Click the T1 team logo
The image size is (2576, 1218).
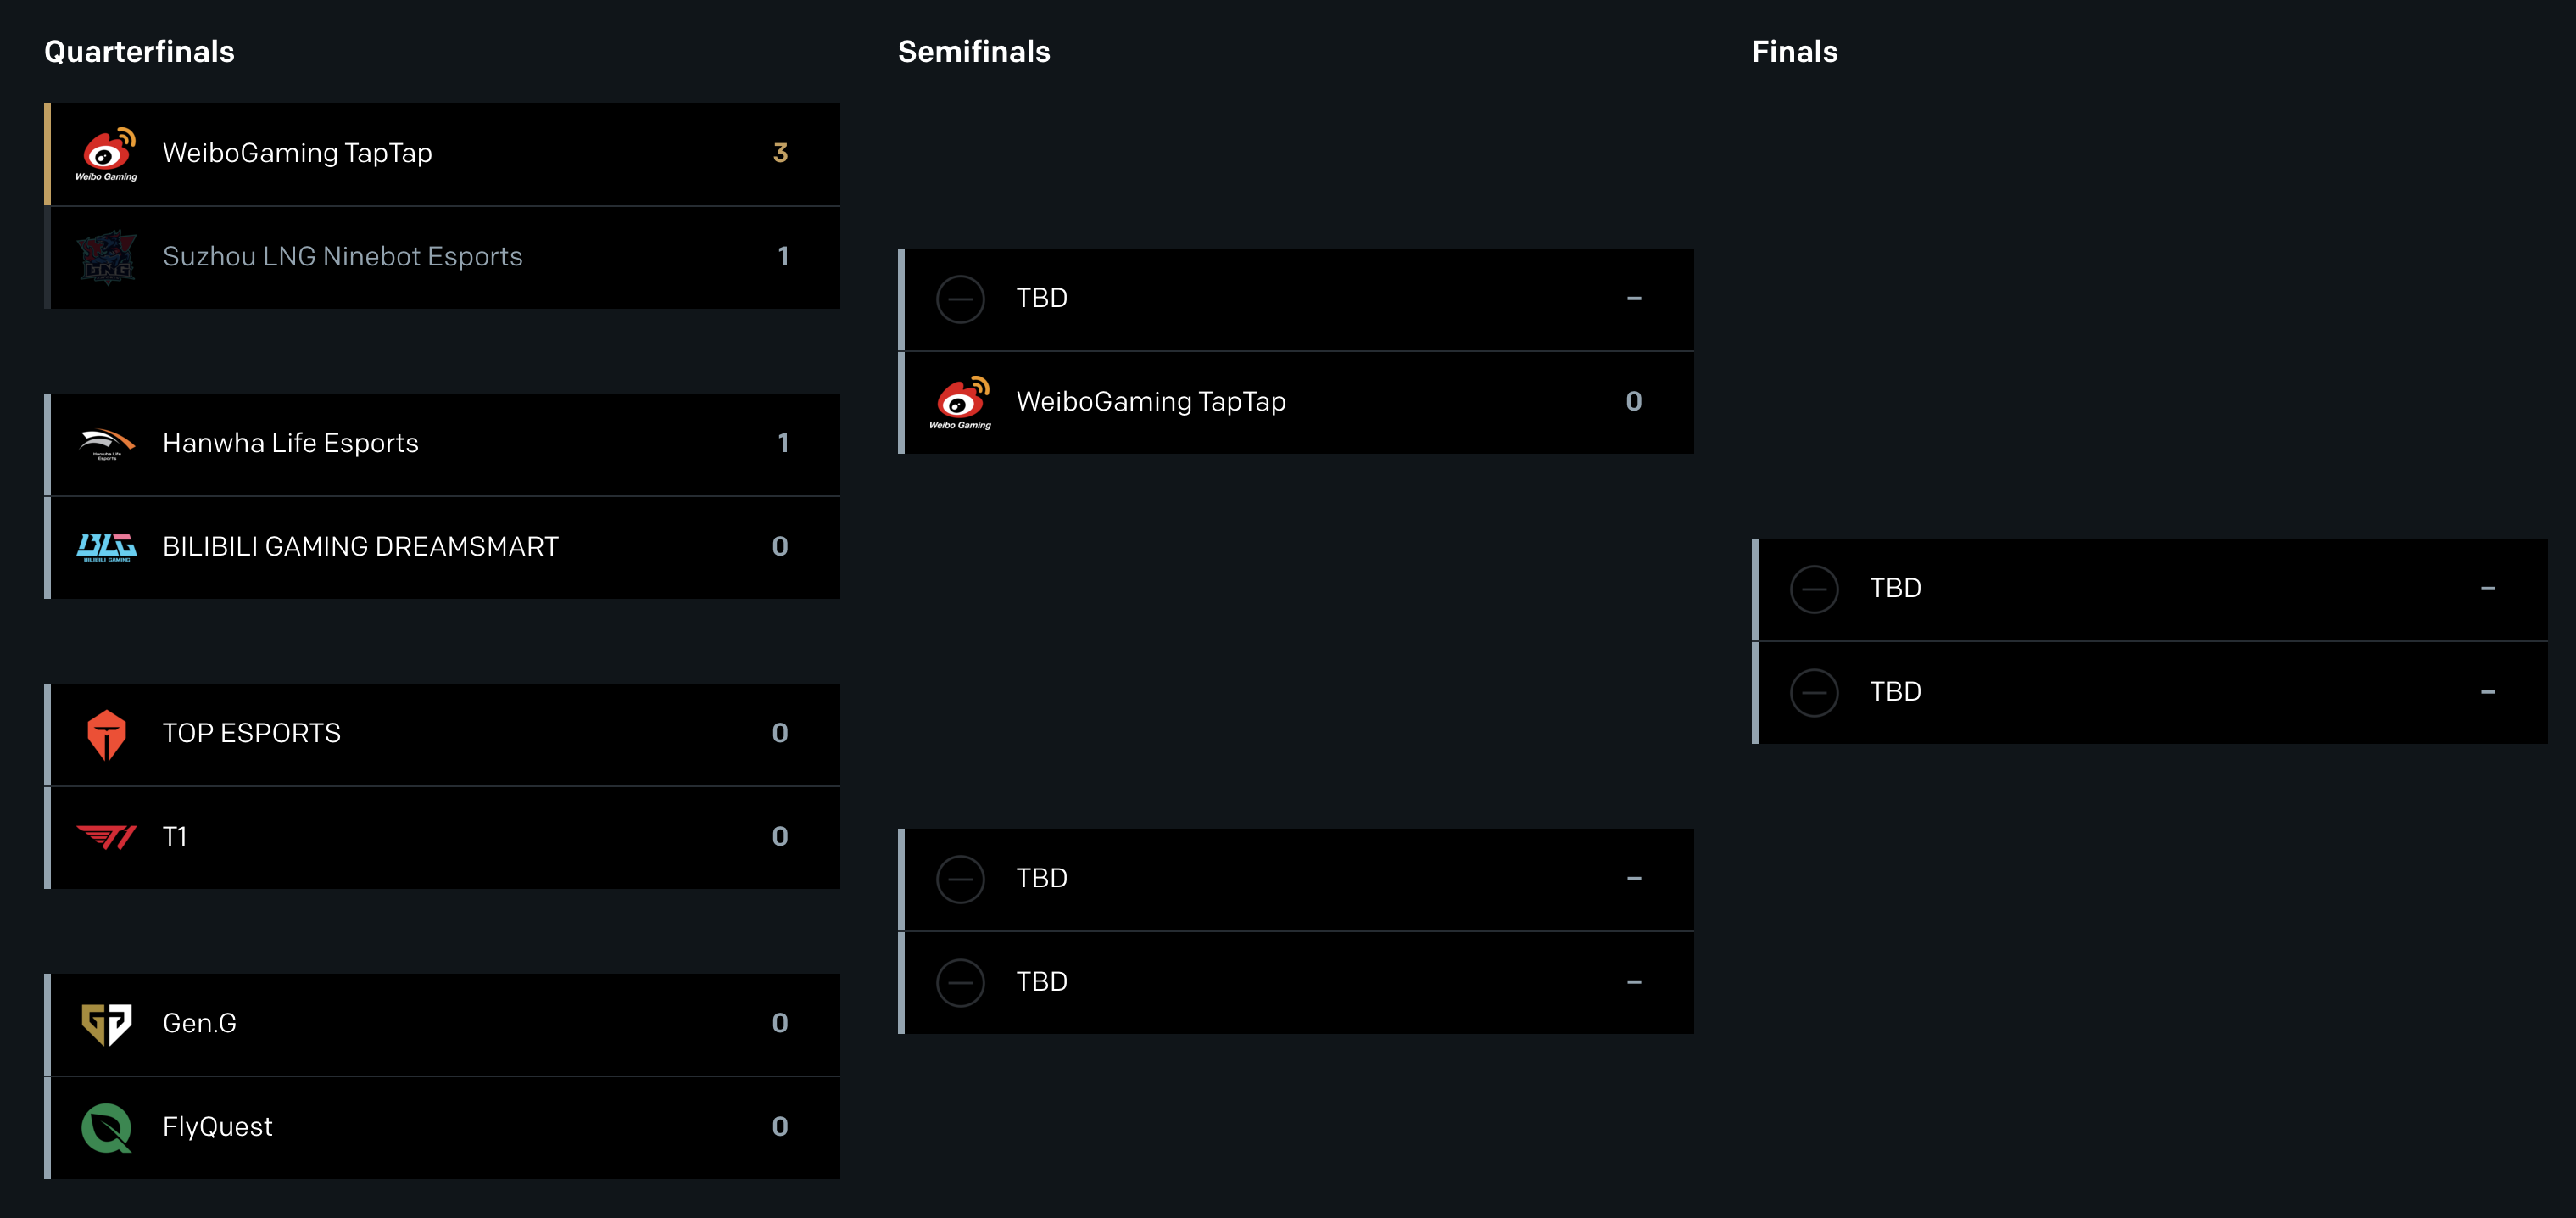[106, 837]
